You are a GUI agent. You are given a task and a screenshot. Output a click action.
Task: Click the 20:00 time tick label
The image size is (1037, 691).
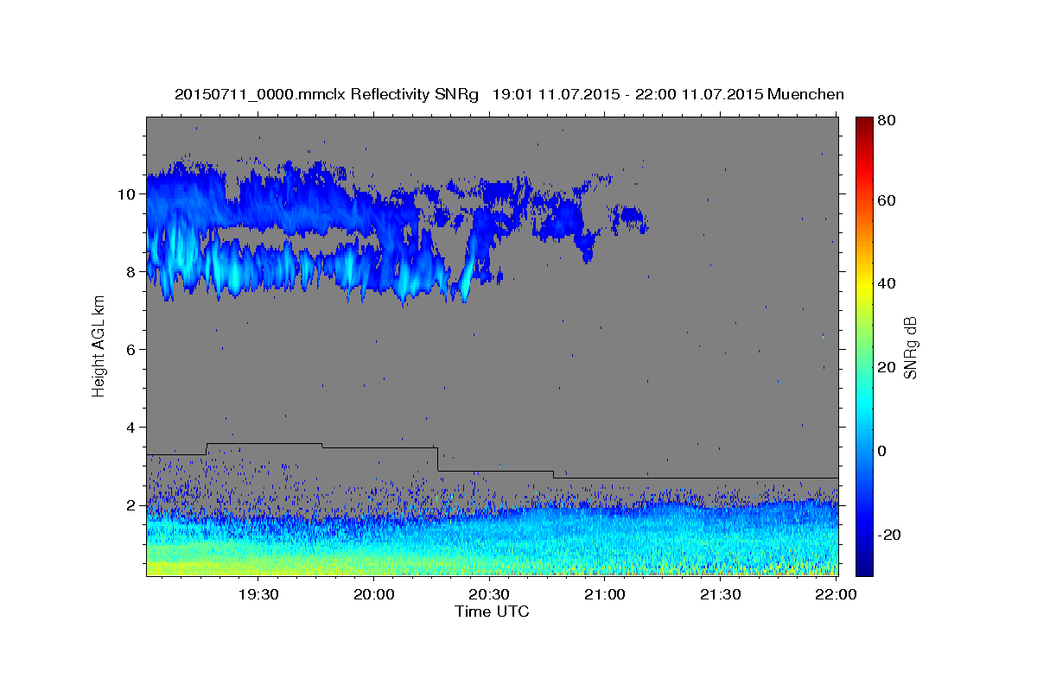point(373,594)
